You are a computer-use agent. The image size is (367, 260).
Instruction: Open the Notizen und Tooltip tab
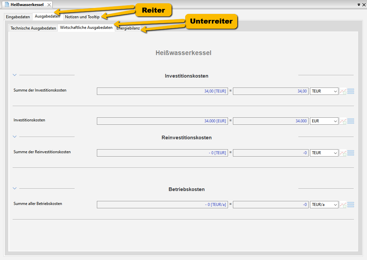point(82,17)
